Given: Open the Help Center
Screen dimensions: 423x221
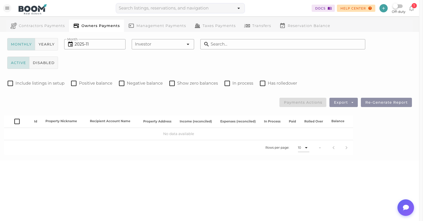Looking at the screenshot, I should [356, 8].
